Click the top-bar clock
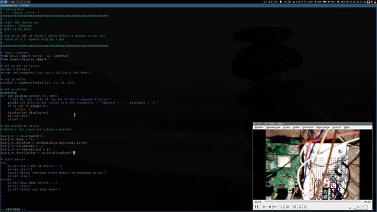This screenshot has height=212, width=377. pyautogui.click(x=361, y=2)
